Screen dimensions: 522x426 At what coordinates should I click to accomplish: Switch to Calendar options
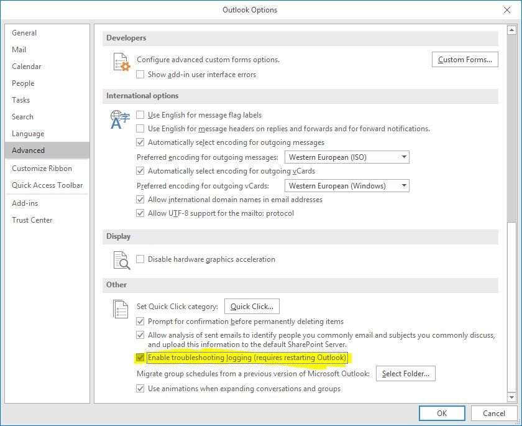[47, 67]
